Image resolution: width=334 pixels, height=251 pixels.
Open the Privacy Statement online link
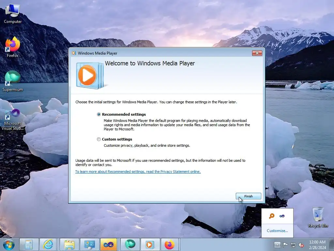pos(138,172)
